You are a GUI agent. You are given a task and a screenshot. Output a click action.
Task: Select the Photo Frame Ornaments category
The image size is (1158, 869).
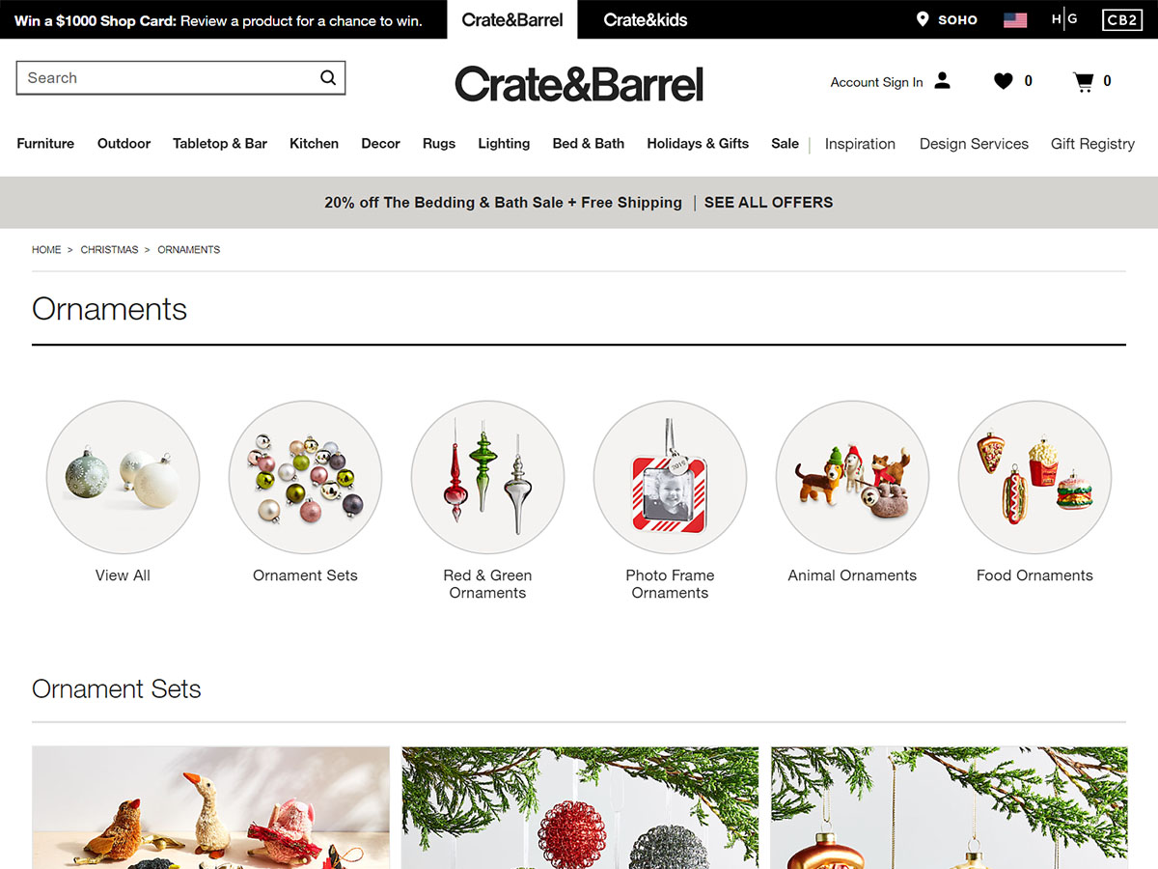point(670,477)
